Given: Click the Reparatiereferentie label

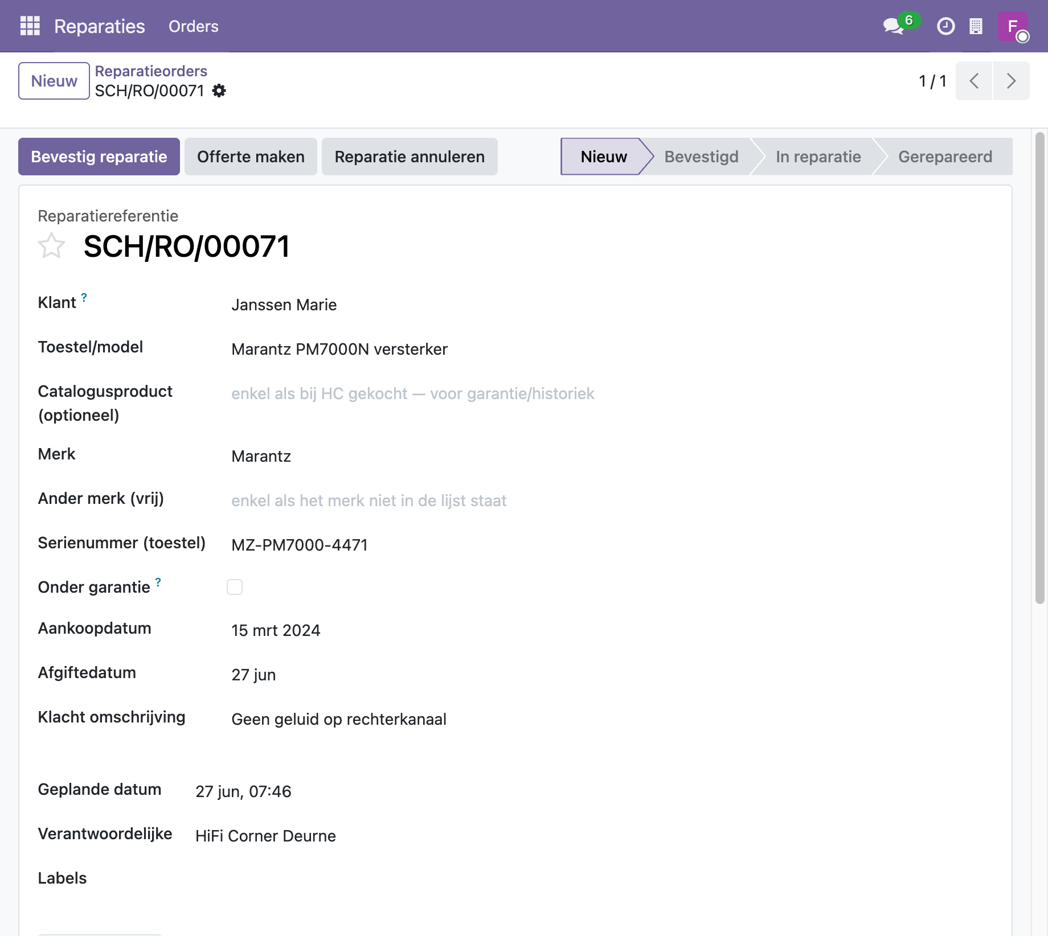Looking at the screenshot, I should tap(108, 216).
